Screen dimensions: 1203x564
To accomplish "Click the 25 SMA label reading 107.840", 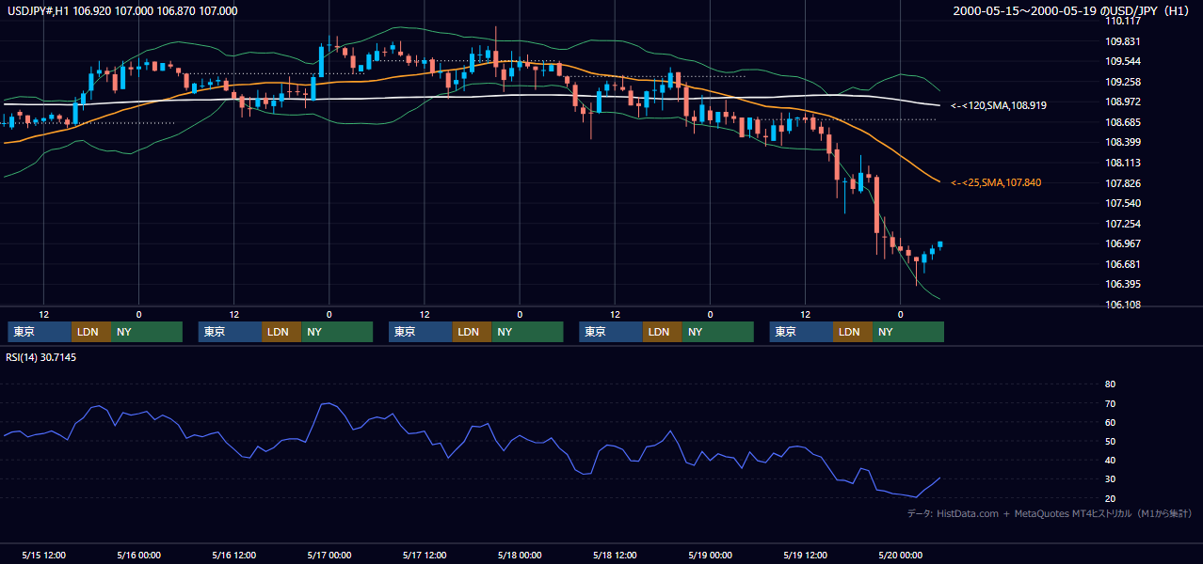I will click(996, 182).
